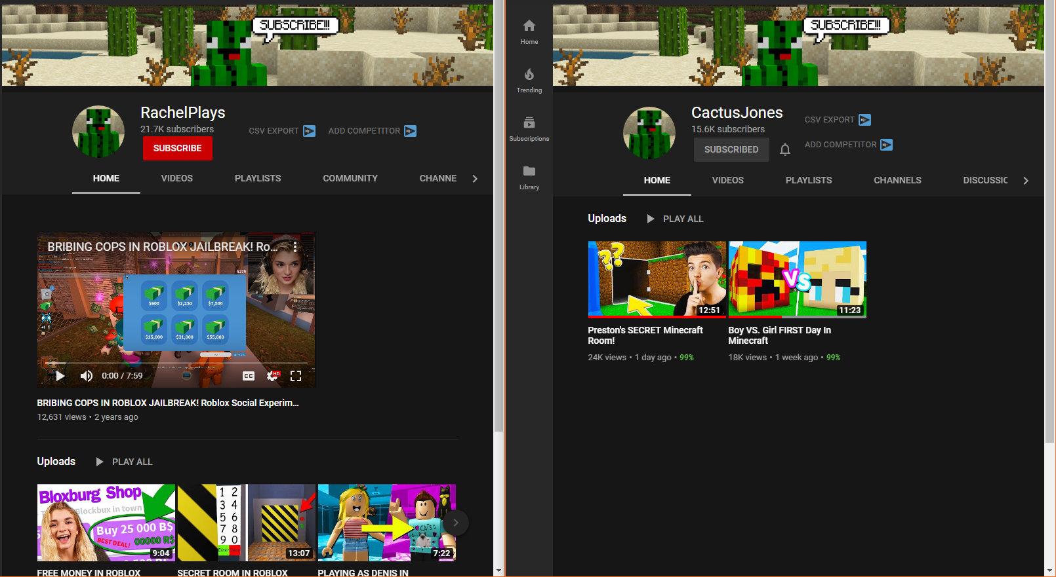The image size is (1056, 577).
Task: Expand more tabs chevron on RachelPlays
Action: pos(475,179)
